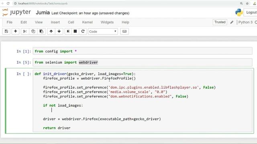257x144 pixels.
Task: Restart the kernel icon
Action: point(83,31)
